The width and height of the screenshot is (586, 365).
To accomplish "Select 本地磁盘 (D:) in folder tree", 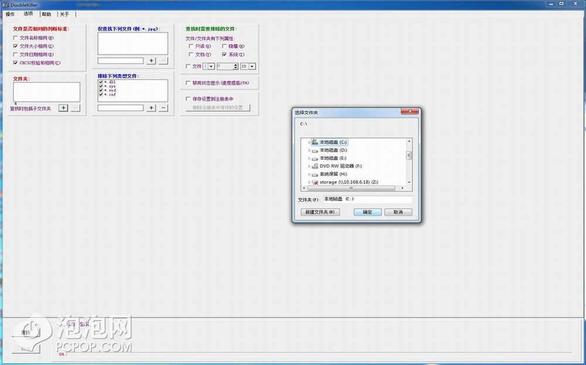I will 333,150.
